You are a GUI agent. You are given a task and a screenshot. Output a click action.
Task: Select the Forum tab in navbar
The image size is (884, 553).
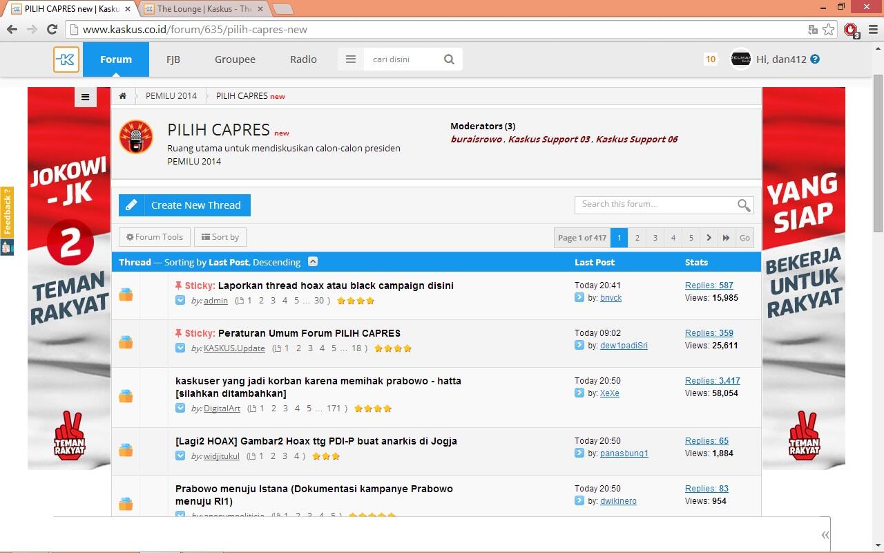coord(116,59)
